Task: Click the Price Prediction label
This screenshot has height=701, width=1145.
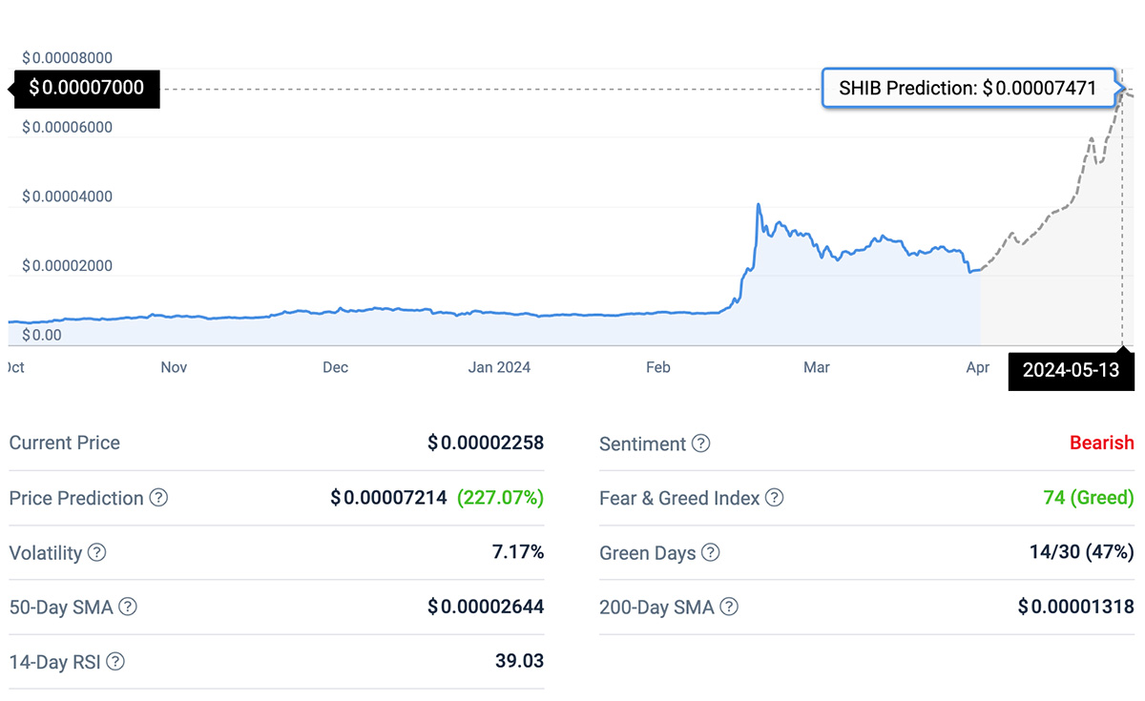Action: (x=76, y=498)
